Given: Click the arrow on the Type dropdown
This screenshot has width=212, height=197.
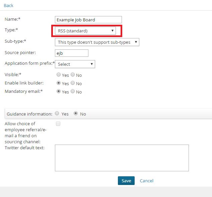Looking at the screenshot, I should point(113,31).
